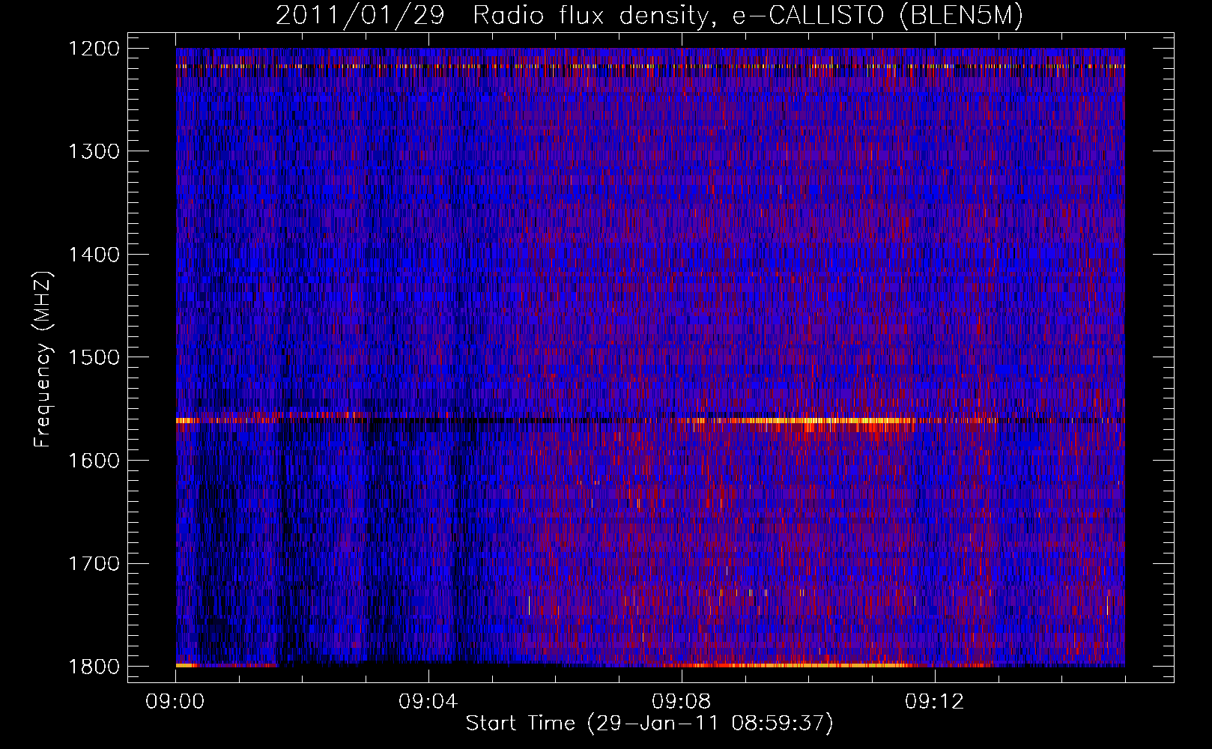Click the 09:00 time axis label
The width and height of the screenshot is (1212, 749).
(175, 702)
